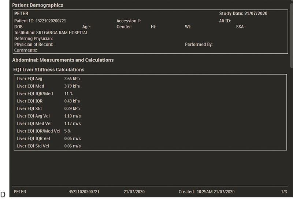Click the Gender field

pos(124,27)
